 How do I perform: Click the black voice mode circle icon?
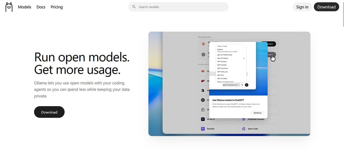pyautogui.click(x=247, y=85)
